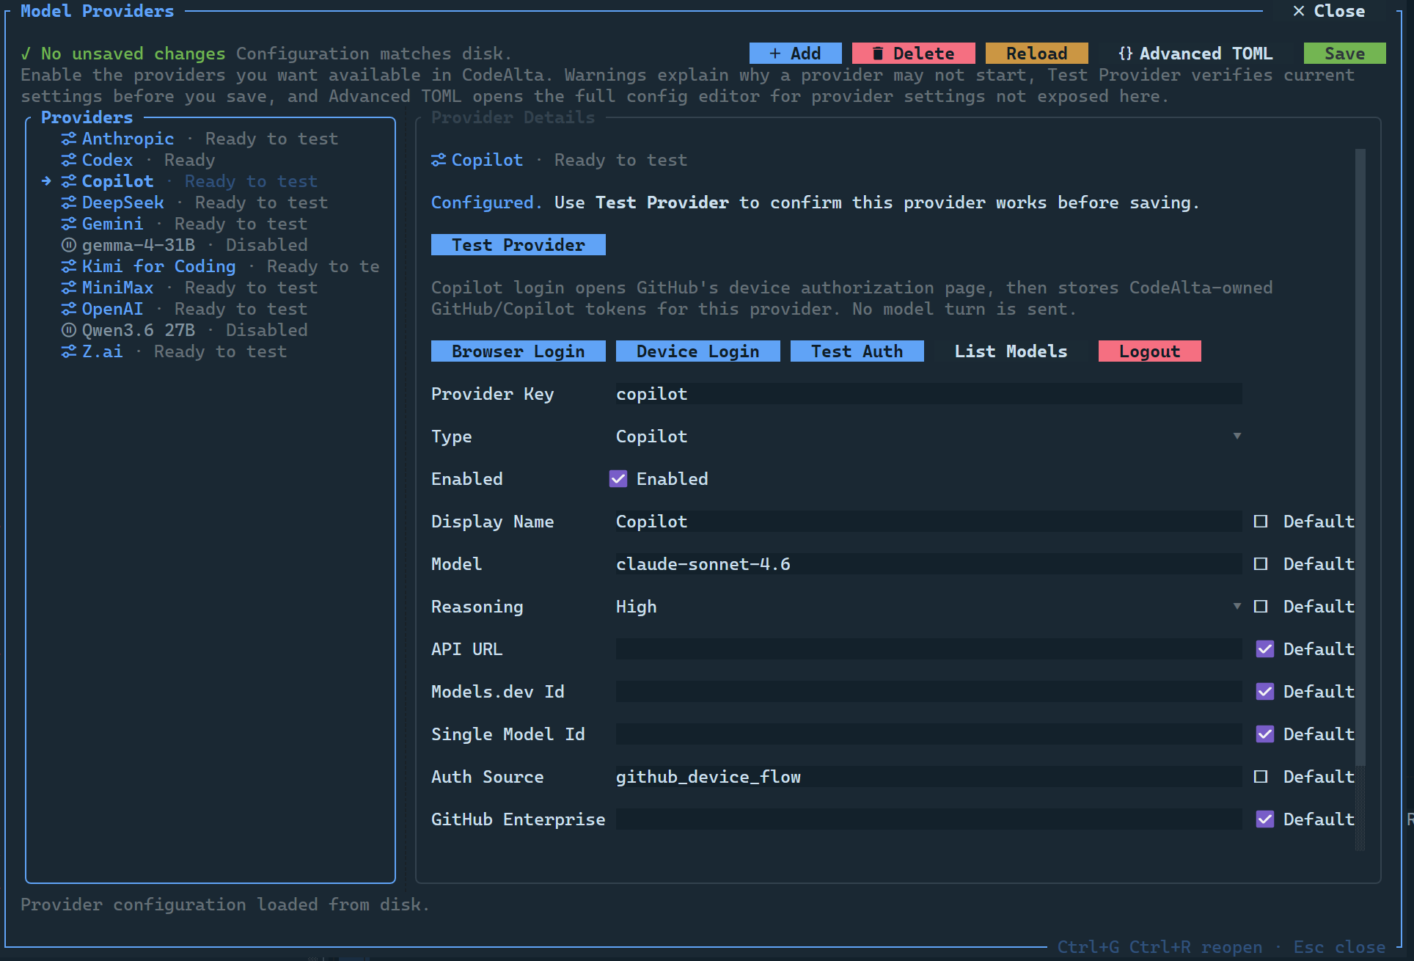Image resolution: width=1414 pixels, height=961 pixels.
Task: Click the DeepSeek provider settings icon
Action: (68, 202)
